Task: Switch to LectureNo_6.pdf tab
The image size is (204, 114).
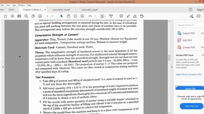Action: (x=90, y=10)
